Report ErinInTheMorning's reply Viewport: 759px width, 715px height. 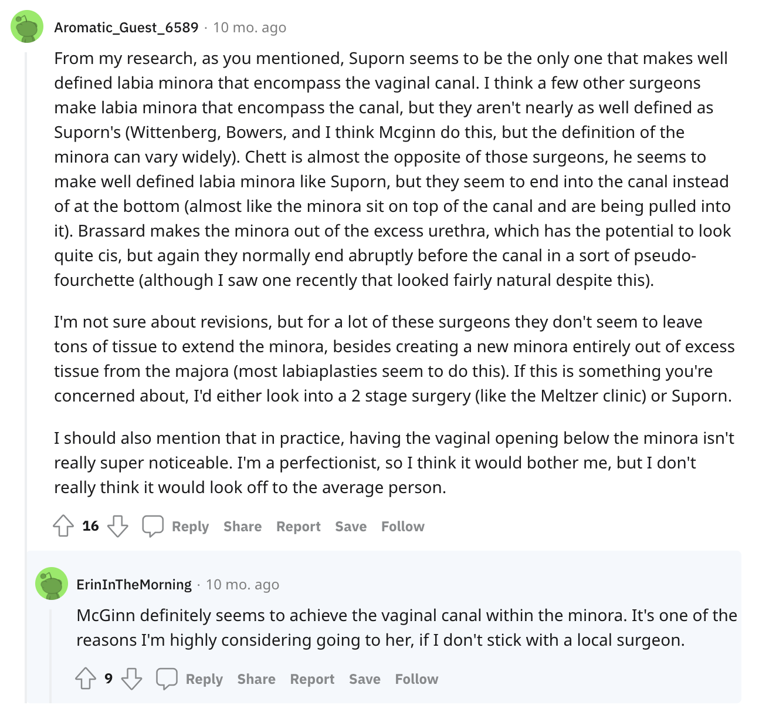pos(312,679)
